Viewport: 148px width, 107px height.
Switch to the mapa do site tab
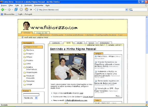pos(42,33)
